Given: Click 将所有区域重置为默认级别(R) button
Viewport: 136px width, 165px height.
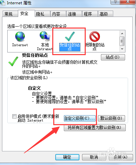Looking at the screenshot, I should click(95, 128).
